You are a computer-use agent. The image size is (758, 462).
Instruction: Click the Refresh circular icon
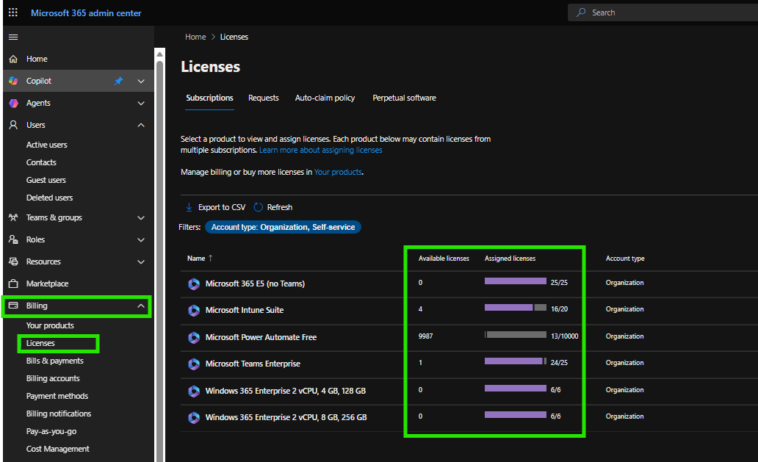259,207
